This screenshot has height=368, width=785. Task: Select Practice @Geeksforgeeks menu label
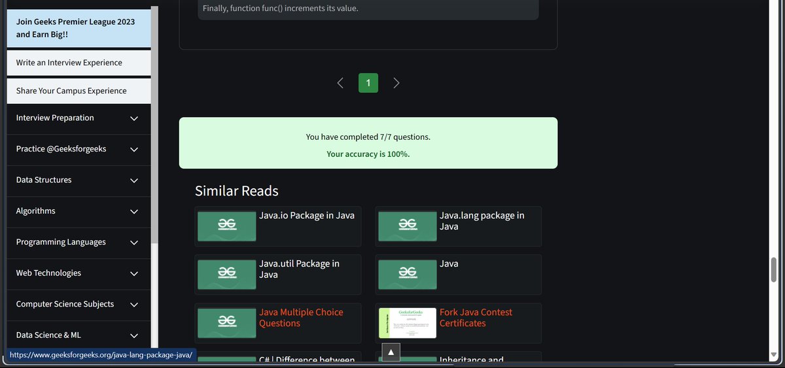click(x=61, y=149)
